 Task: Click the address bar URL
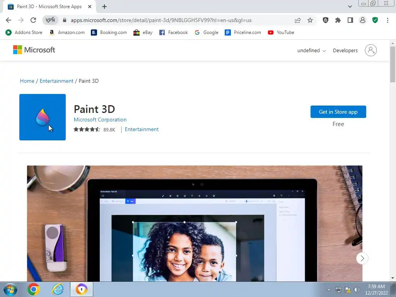pos(161,20)
